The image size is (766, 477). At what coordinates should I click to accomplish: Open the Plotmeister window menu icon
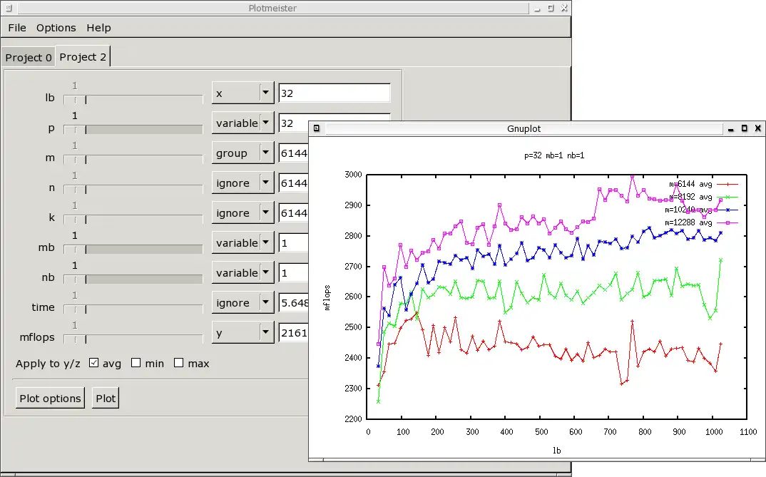pyautogui.click(x=9, y=8)
